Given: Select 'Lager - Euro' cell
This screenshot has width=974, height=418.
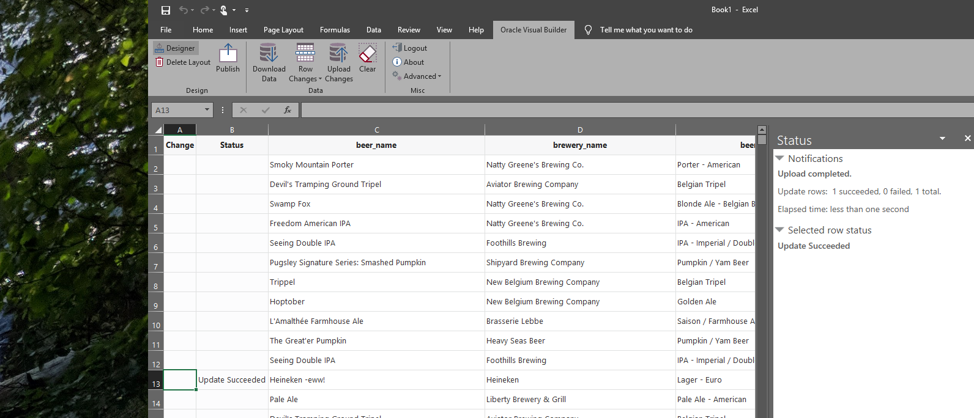Looking at the screenshot, I should [715, 380].
